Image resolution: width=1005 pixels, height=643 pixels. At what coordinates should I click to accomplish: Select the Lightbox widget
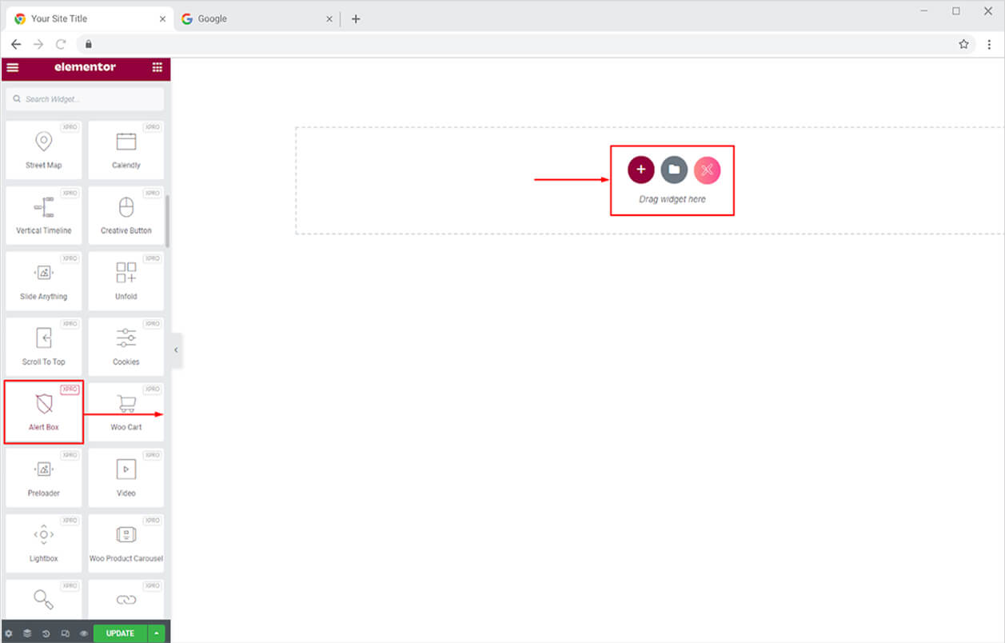pos(43,542)
